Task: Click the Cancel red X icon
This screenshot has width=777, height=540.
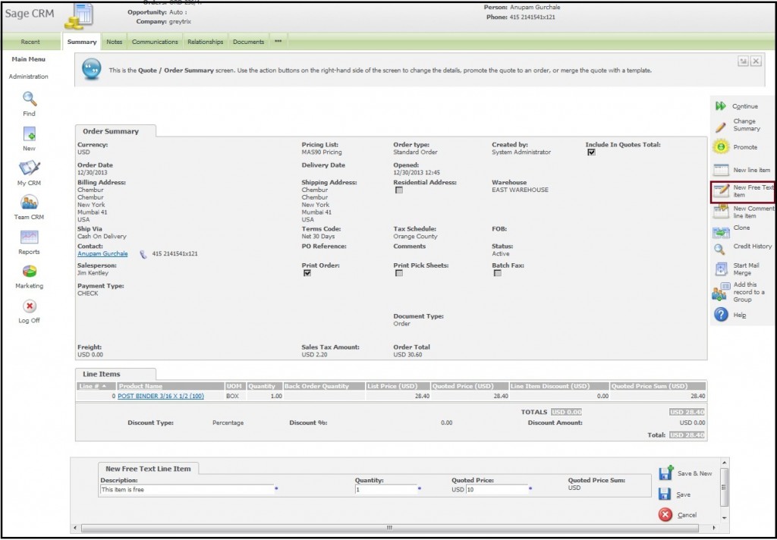Action: point(665,515)
